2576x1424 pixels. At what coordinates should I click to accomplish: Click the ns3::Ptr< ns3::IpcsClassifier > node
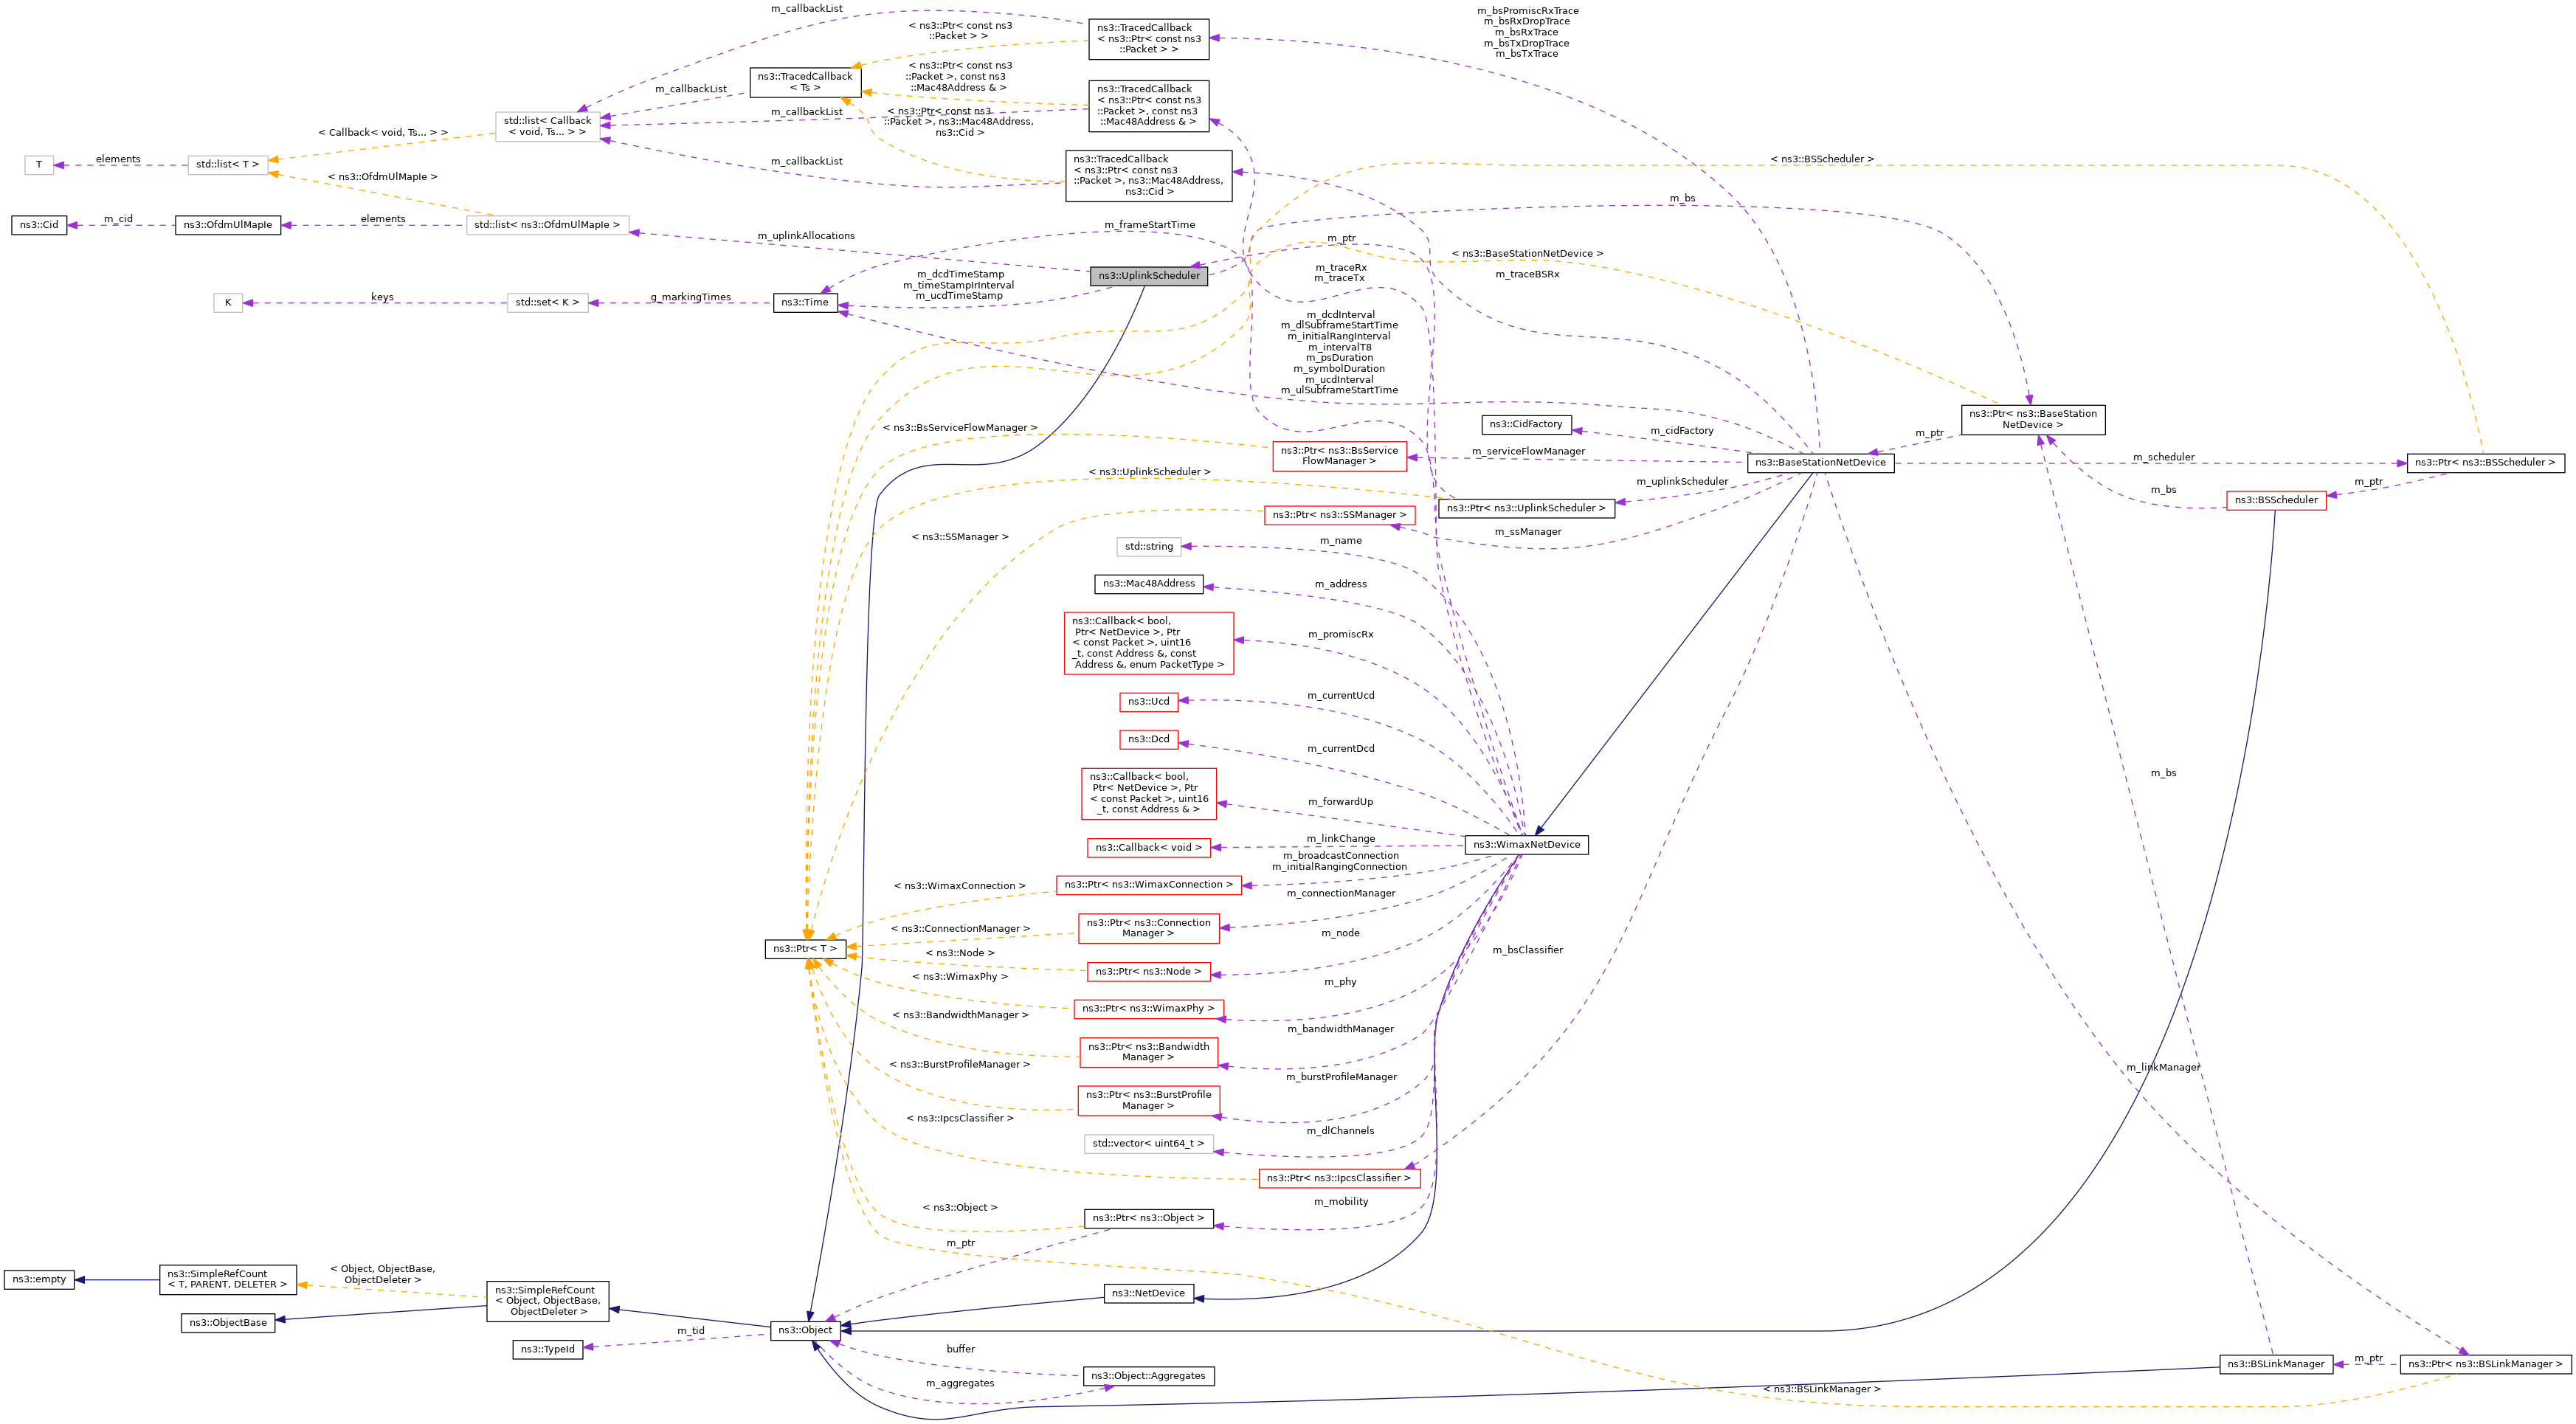[1339, 1179]
